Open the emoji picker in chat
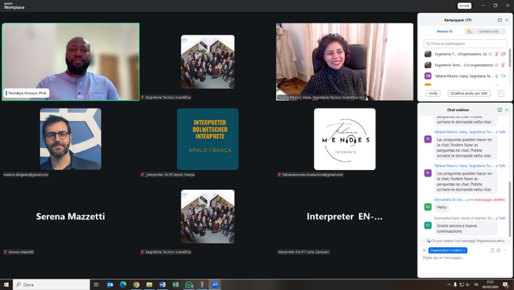The height and width of the screenshot is (290, 514). (x=498, y=251)
